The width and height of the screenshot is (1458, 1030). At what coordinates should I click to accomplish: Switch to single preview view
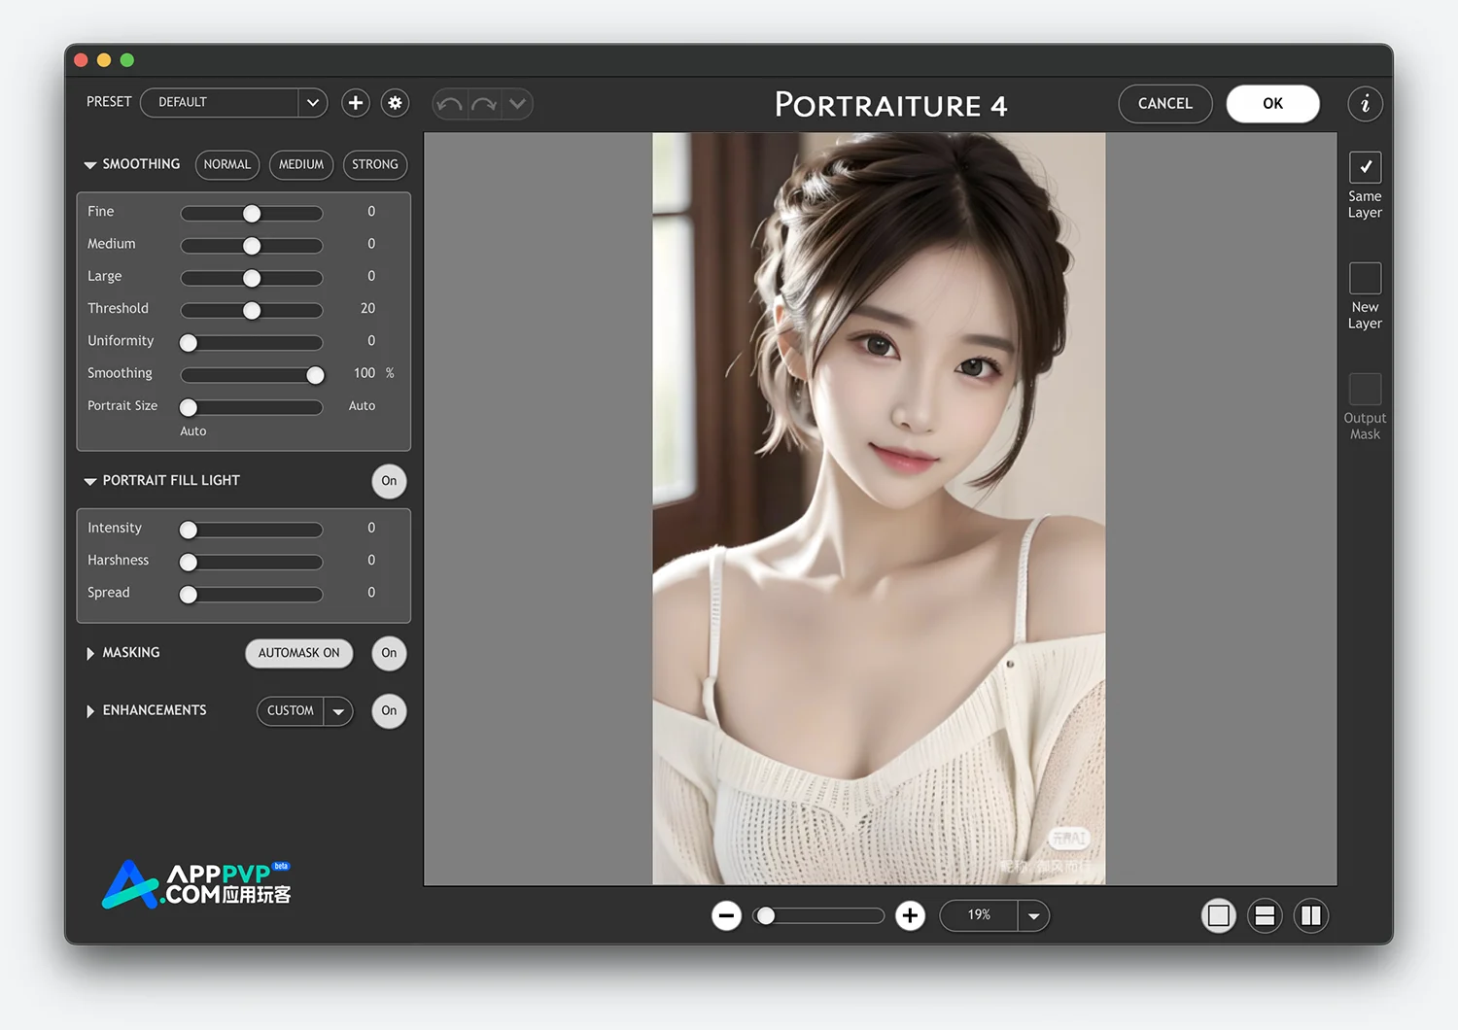pyautogui.click(x=1218, y=915)
